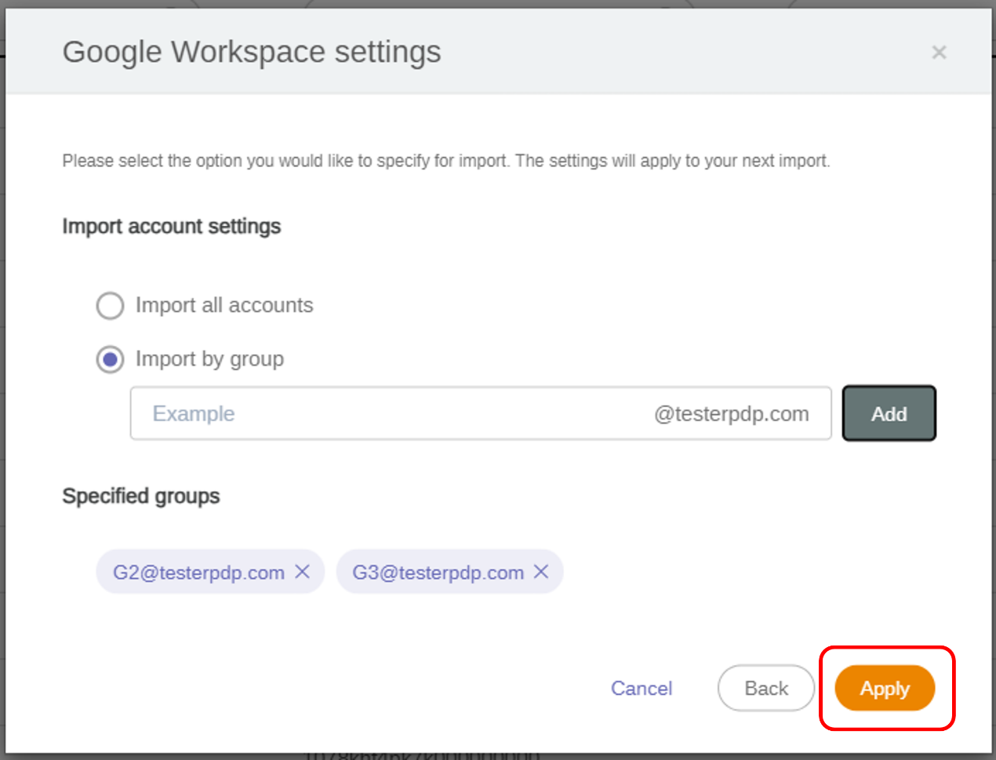Image resolution: width=996 pixels, height=760 pixels.
Task: Click the @testerpdp.com domain suffix
Action: coord(732,414)
